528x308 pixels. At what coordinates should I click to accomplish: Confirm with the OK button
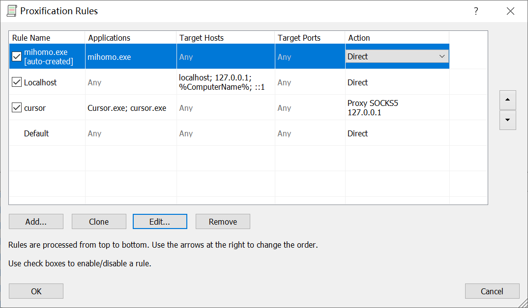[x=36, y=291]
